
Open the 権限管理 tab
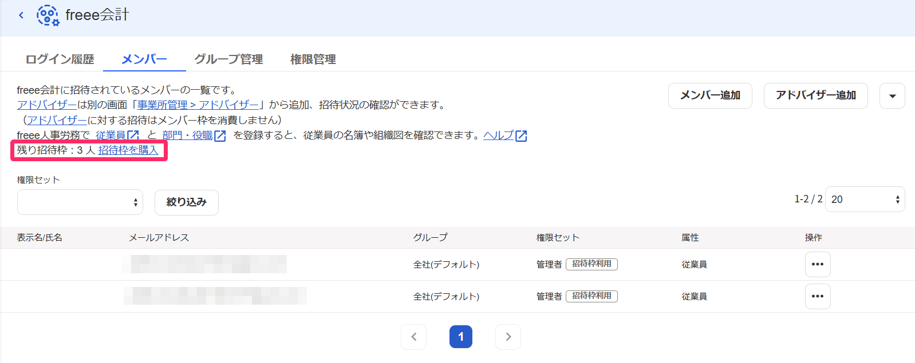click(313, 59)
